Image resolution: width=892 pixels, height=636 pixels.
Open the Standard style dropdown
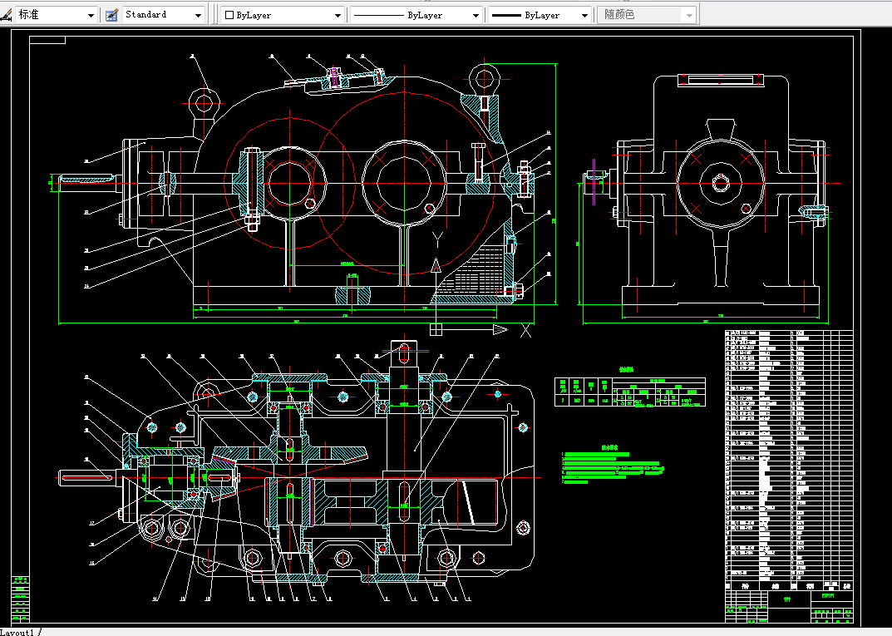pyautogui.click(x=163, y=15)
